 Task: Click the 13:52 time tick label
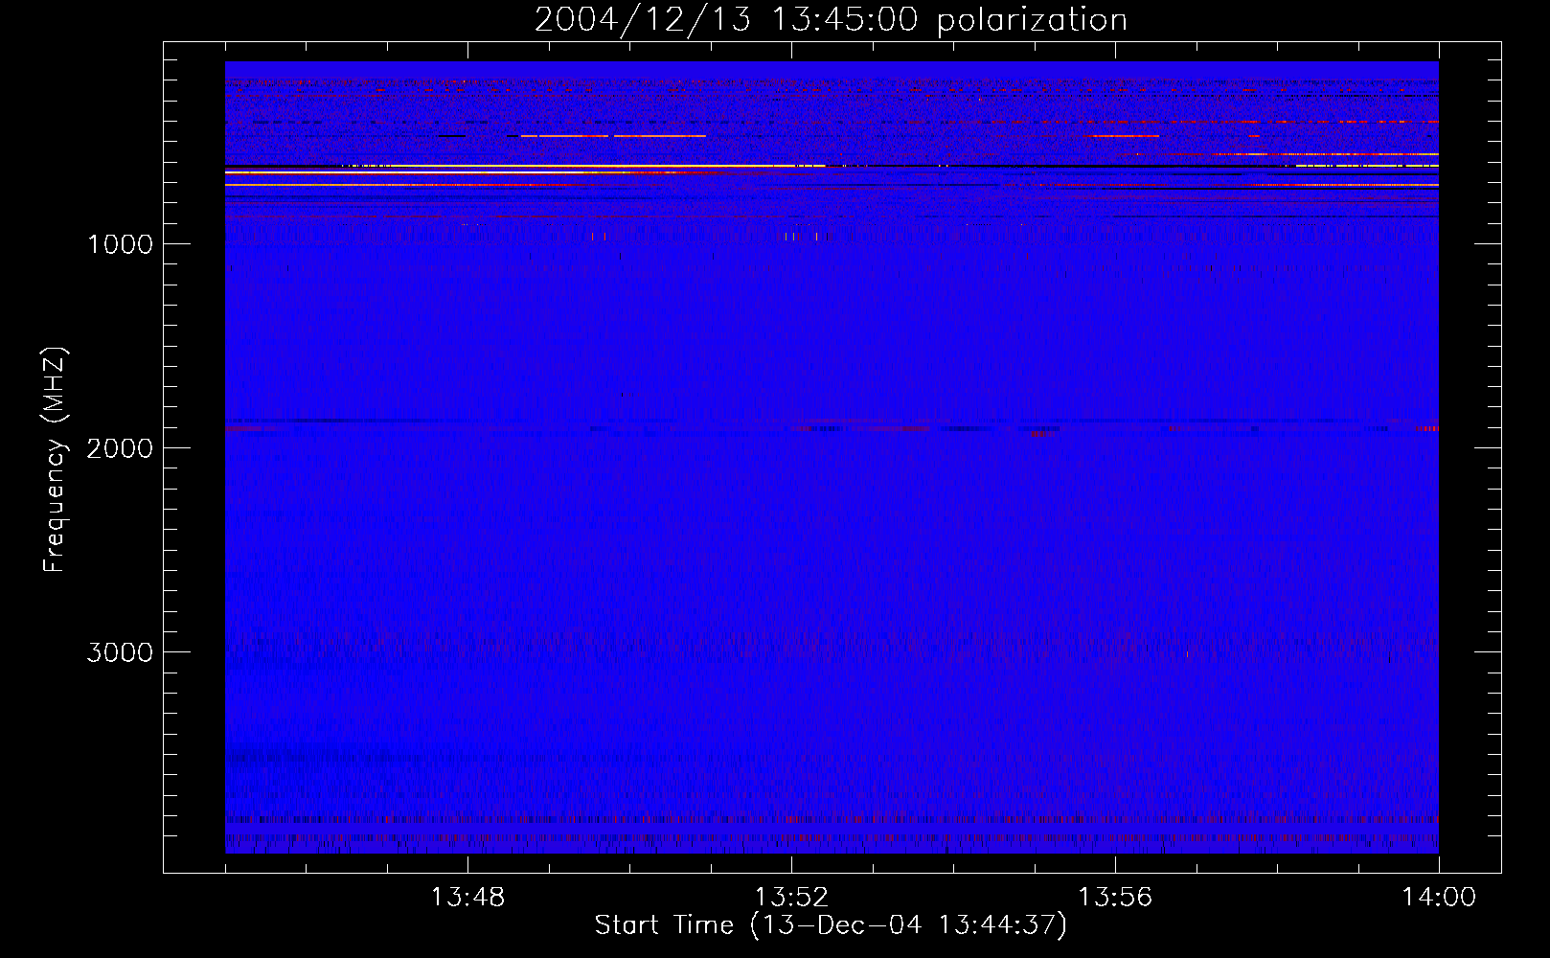791,898
